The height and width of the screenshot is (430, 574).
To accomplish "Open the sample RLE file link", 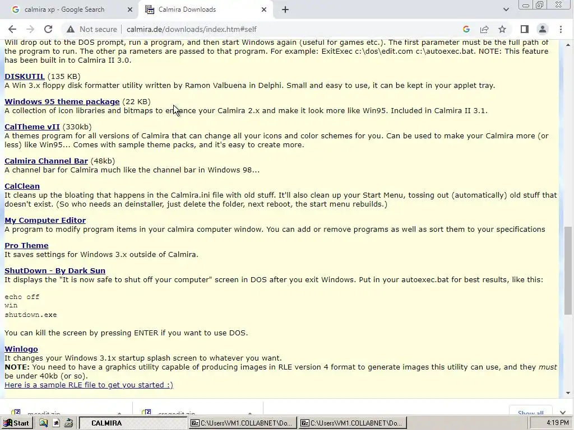I will [x=89, y=385].
